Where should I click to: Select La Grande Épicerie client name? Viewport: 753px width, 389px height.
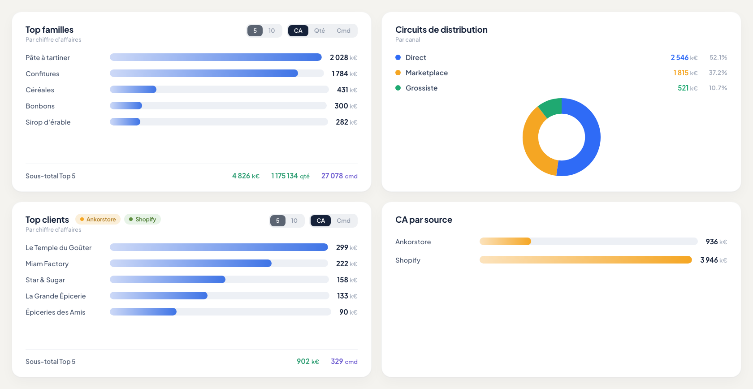56,296
